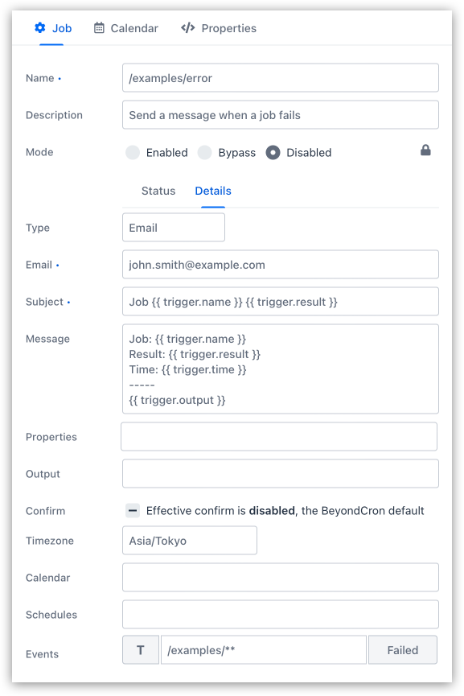Switch to the Status sub-tab
This screenshot has width=464, height=696.
pyautogui.click(x=158, y=191)
